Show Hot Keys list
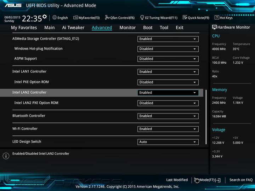The width and height of the screenshot is (255, 191). [x=226, y=18]
